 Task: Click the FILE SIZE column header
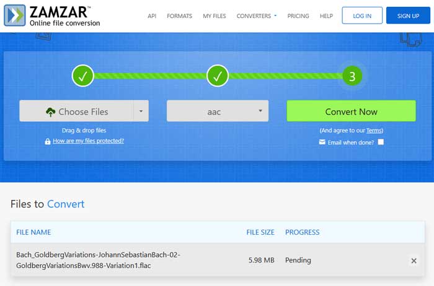pyautogui.click(x=260, y=232)
